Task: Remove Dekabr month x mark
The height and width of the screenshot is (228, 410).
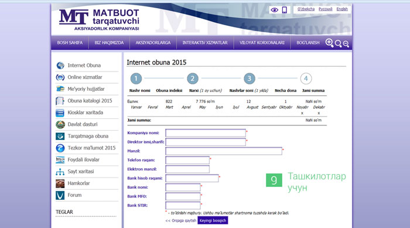Action: coord(319,113)
